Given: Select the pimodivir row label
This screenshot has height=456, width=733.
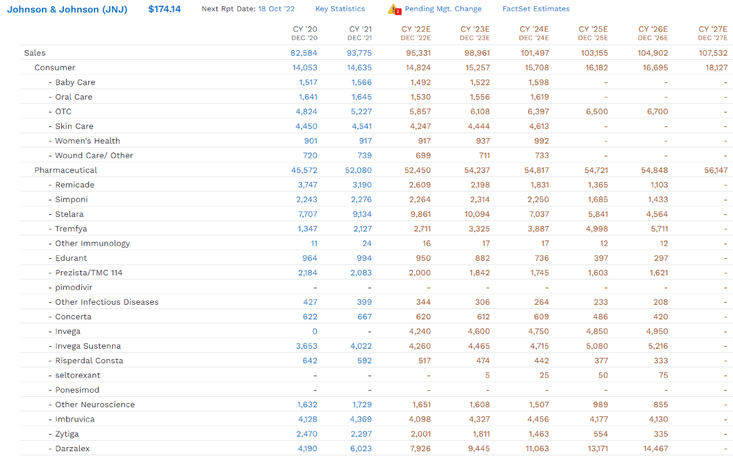Looking at the screenshot, I should pos(74,287).
